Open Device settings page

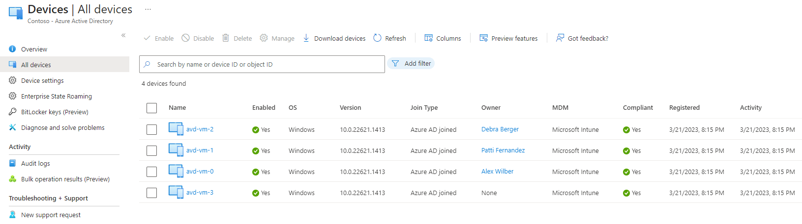tap(42, 80)
